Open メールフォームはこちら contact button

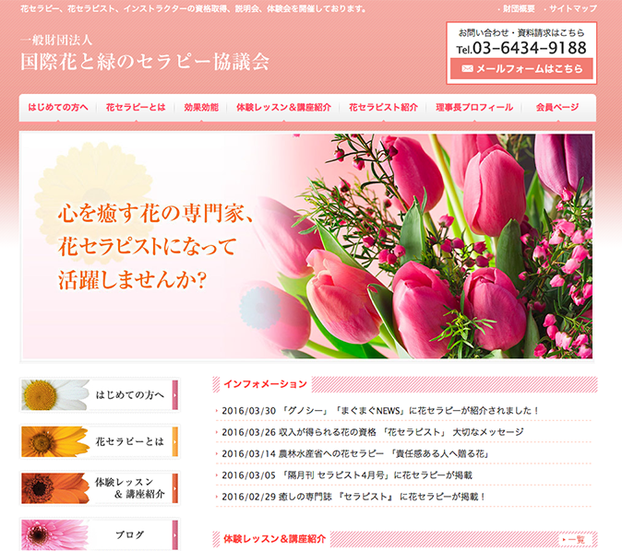click(521, 69)
